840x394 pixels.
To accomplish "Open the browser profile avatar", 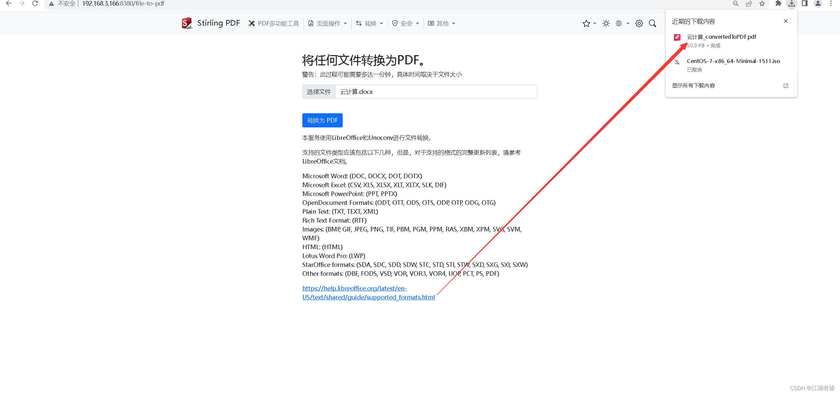I will coord(818,4).
